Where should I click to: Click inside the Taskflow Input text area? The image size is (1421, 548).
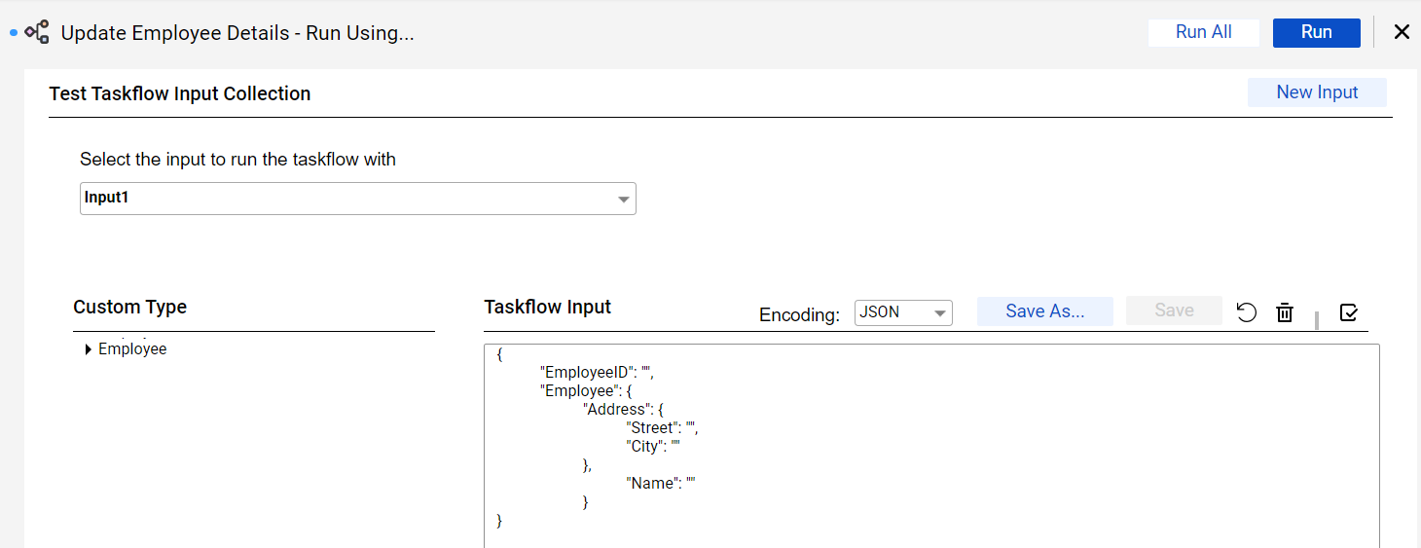(931, 446)
